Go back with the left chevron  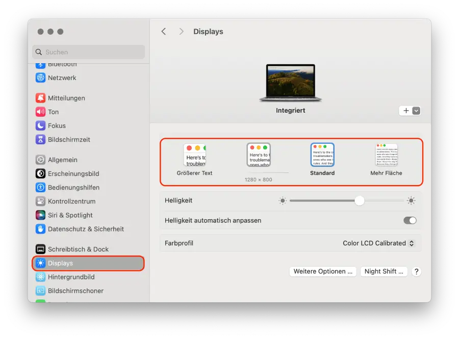click(x=164, y=31)
